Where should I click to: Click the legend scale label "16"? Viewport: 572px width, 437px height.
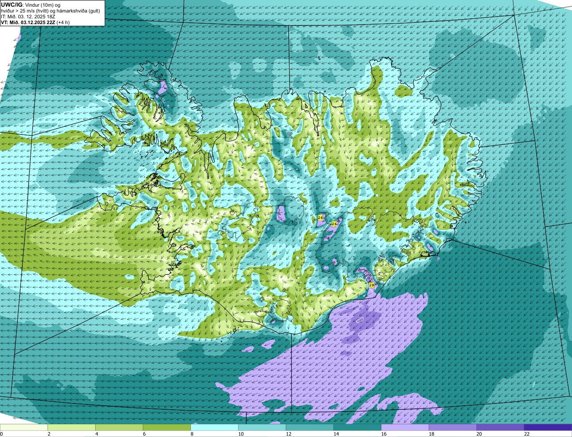384,434
